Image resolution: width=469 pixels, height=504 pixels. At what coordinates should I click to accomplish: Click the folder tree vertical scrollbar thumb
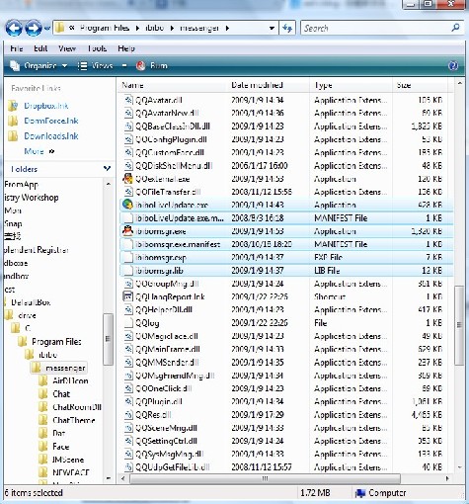click(x=108, y=339)
